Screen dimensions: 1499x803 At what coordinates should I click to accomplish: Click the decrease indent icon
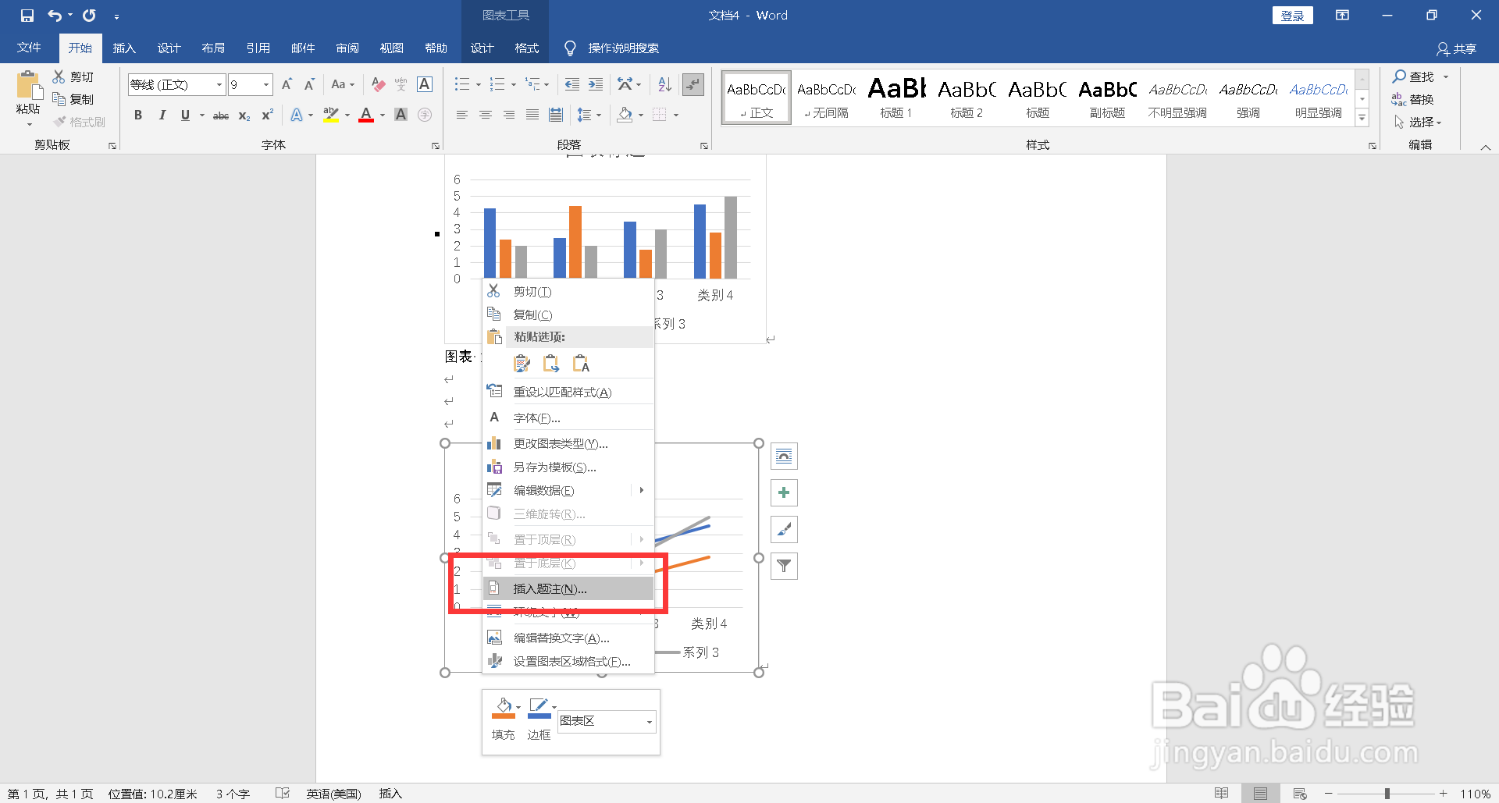(571, 84)
